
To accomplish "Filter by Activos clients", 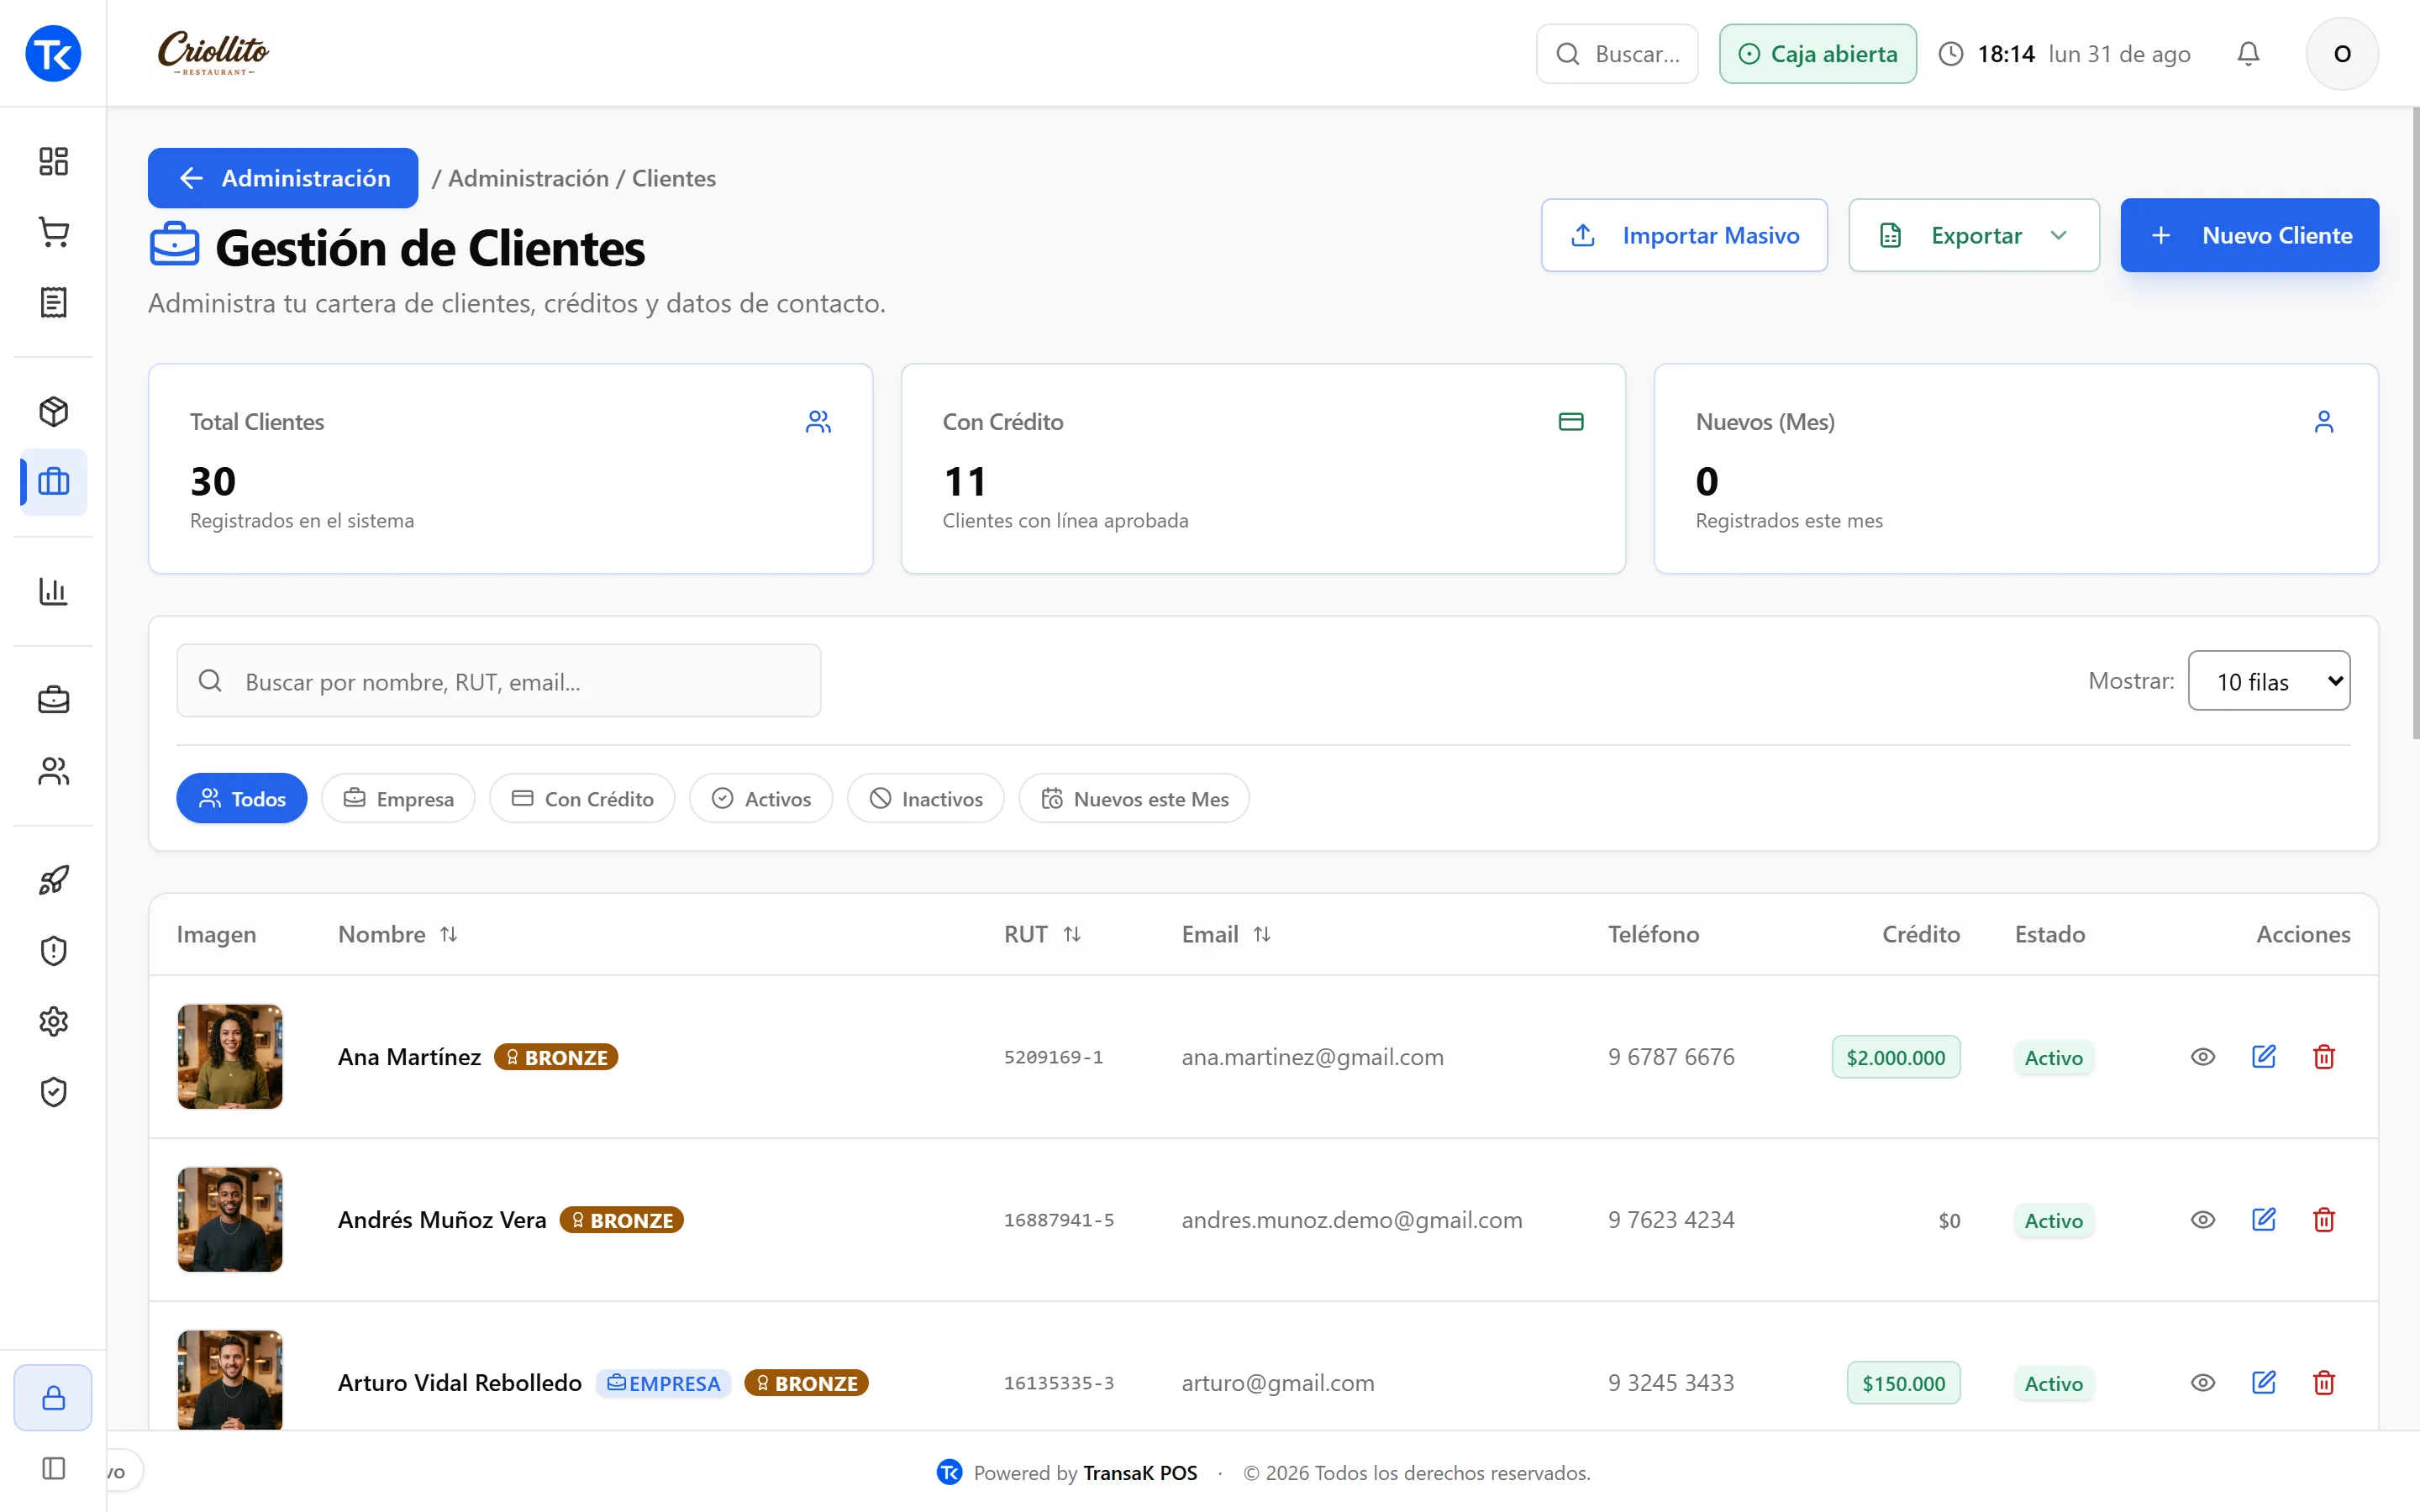I will 761,798.
